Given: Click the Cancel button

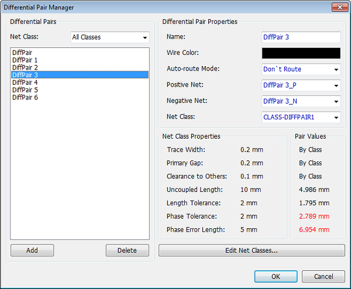Looking at the screenshot, I should tap(324, 277).
